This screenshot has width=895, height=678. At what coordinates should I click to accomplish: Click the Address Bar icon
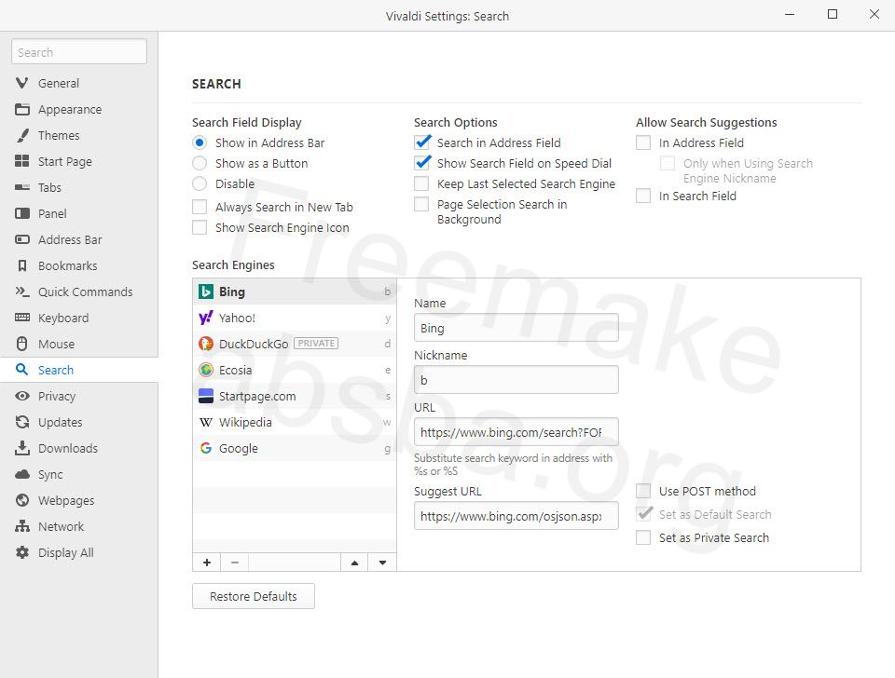pos(21,240)
